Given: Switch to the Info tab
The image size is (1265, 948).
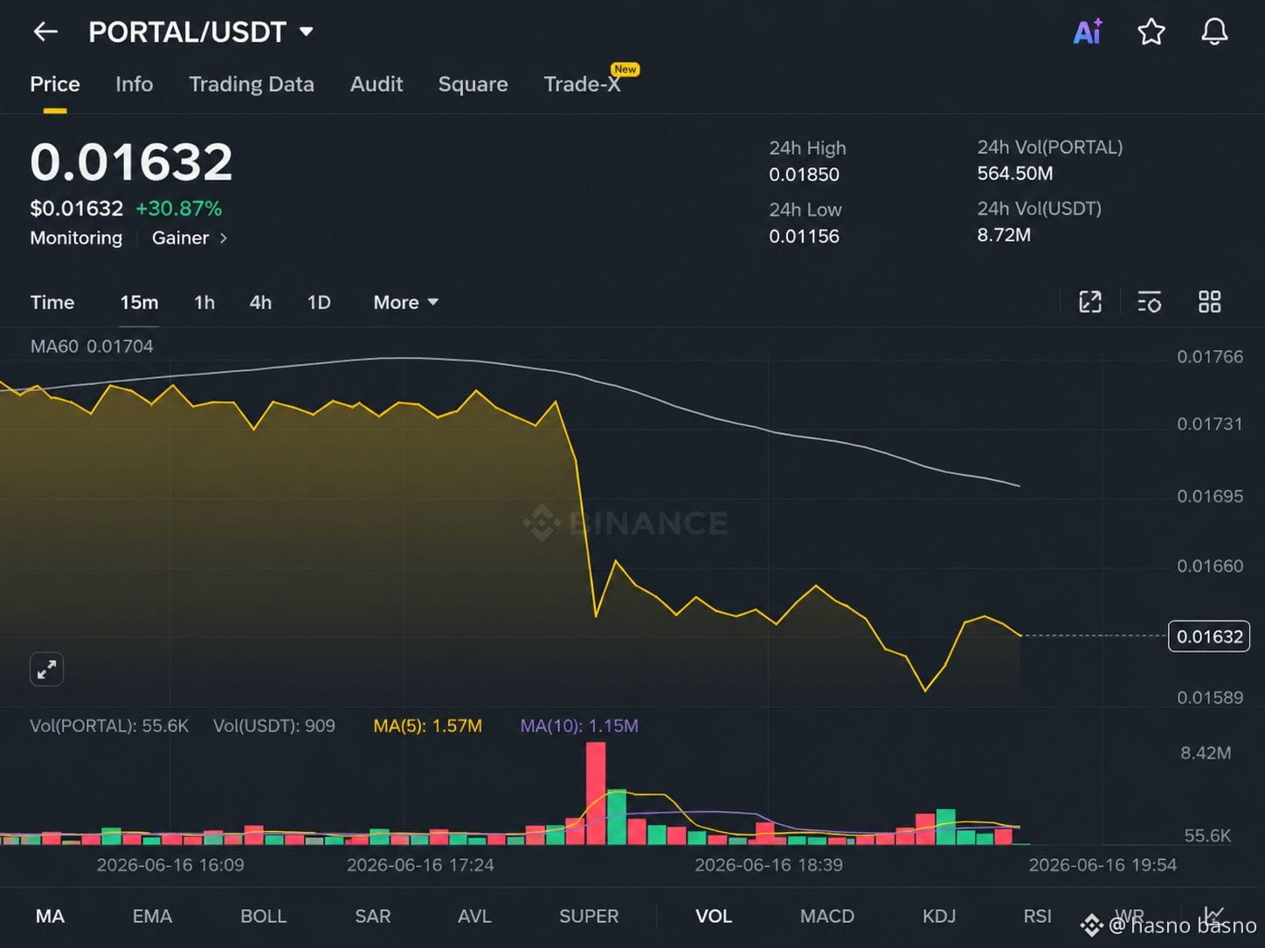Looking at the screenshot, I should (134, 84).
